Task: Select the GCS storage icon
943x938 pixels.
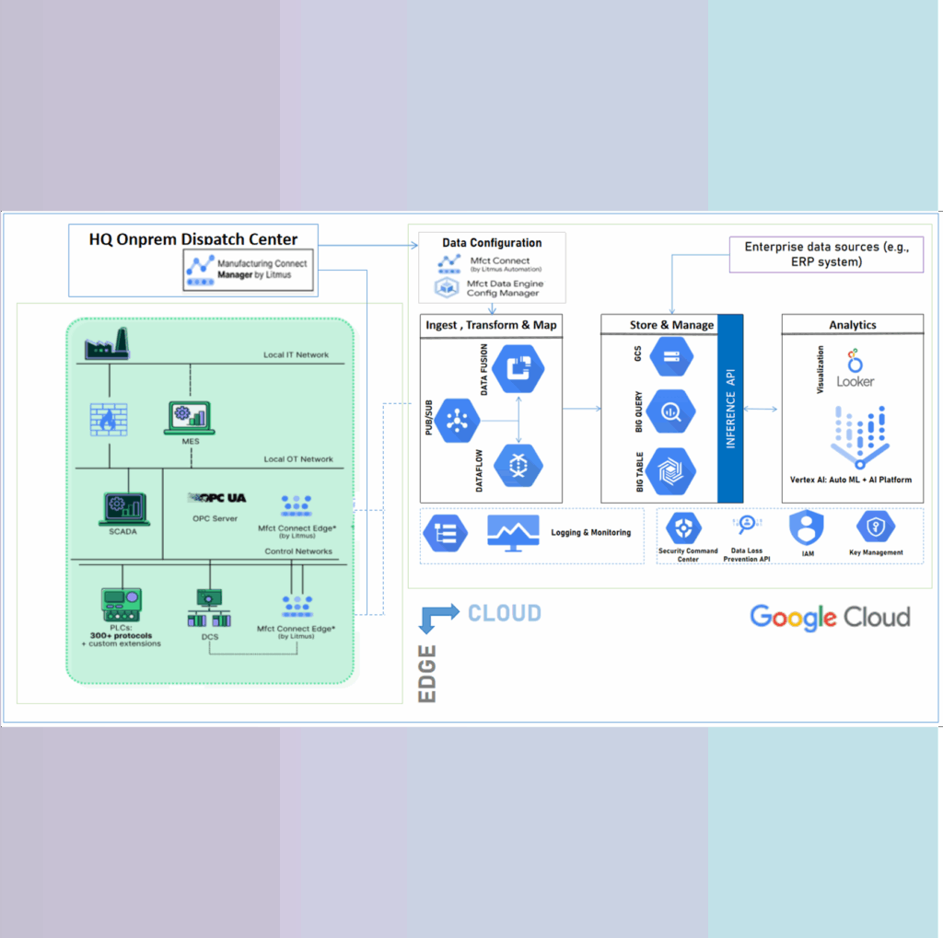Action: 670,357
